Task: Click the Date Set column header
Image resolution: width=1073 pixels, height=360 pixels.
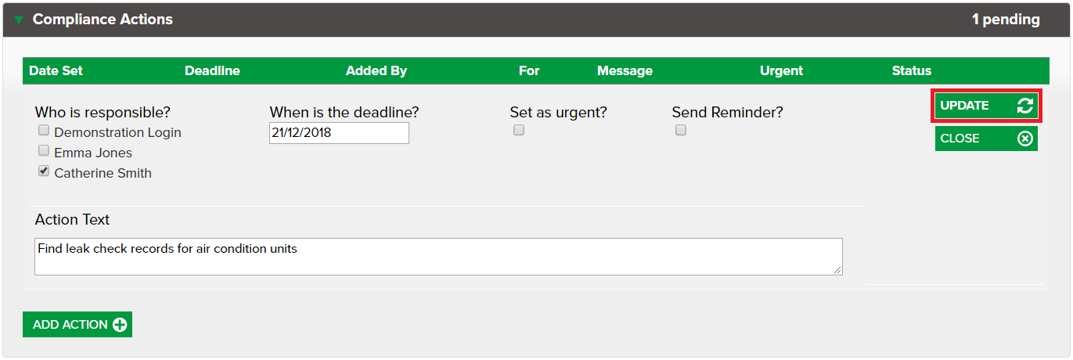Action: pos(56,70)
